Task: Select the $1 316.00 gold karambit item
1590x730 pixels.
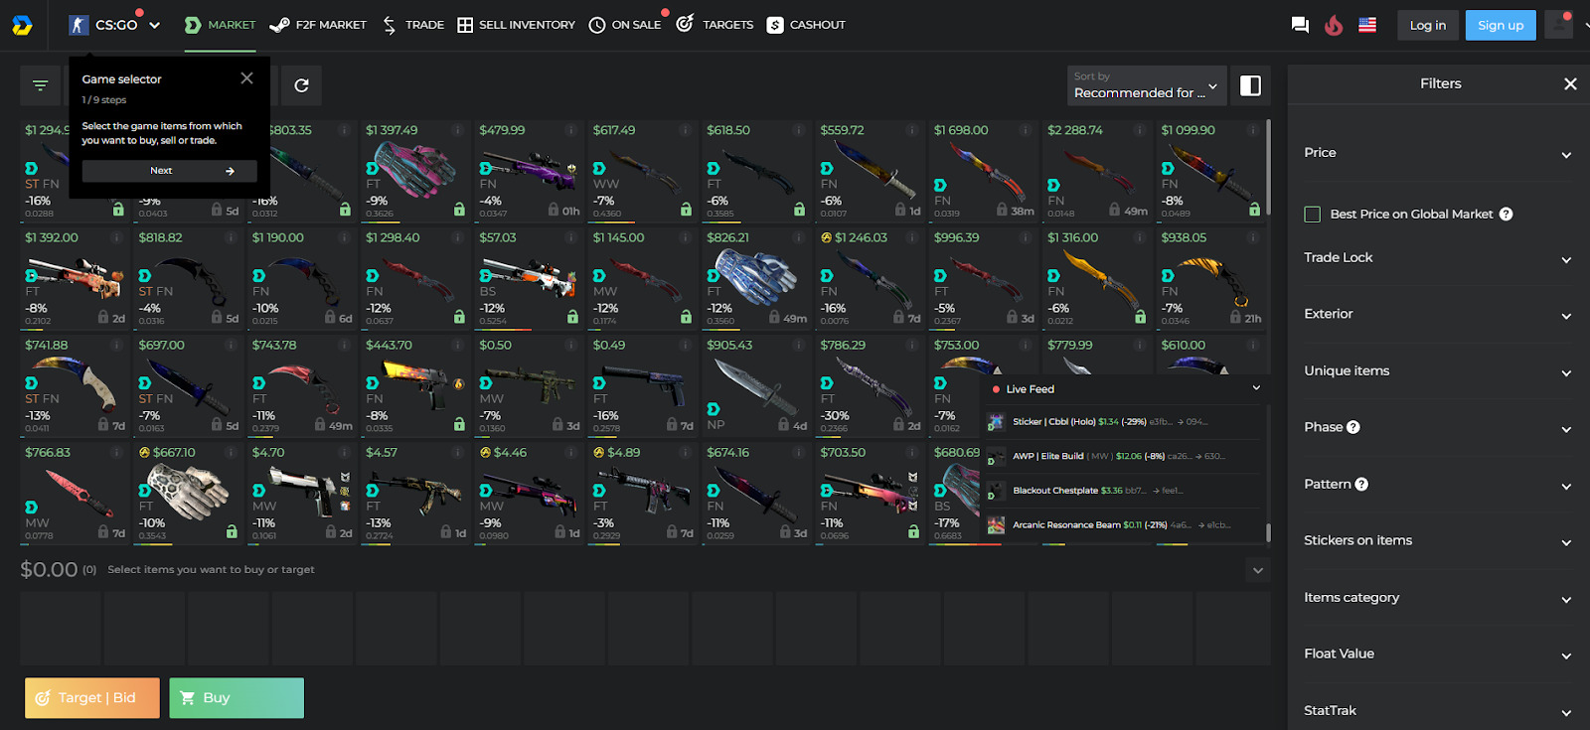Action: 1097,278
